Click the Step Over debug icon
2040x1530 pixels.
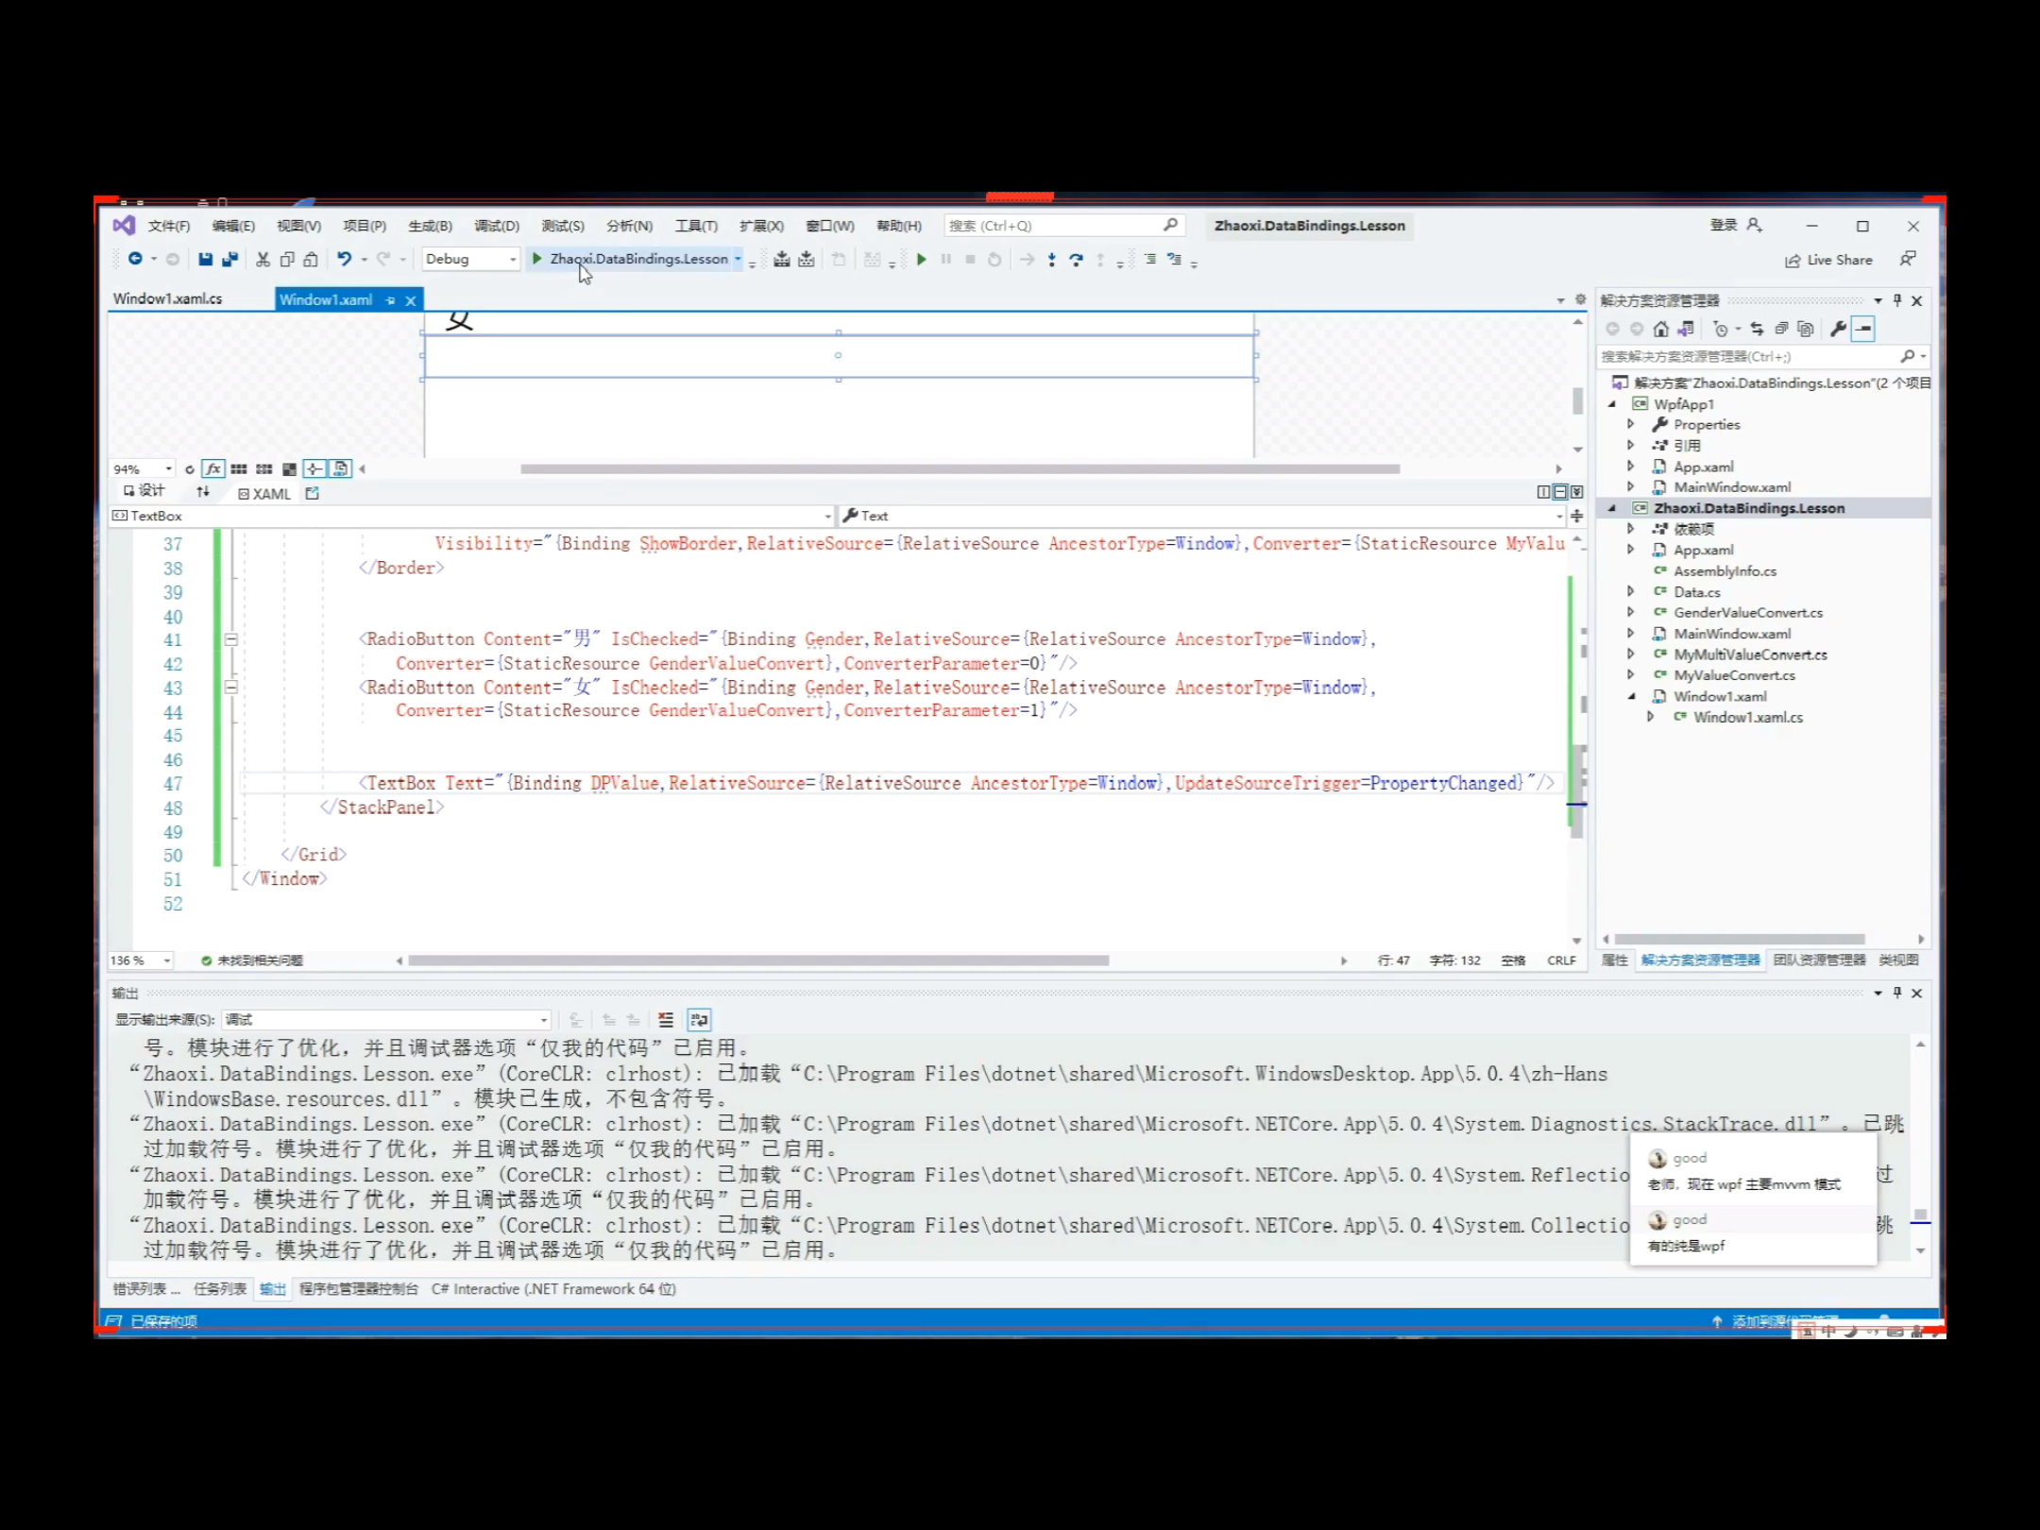[1076, 260]
